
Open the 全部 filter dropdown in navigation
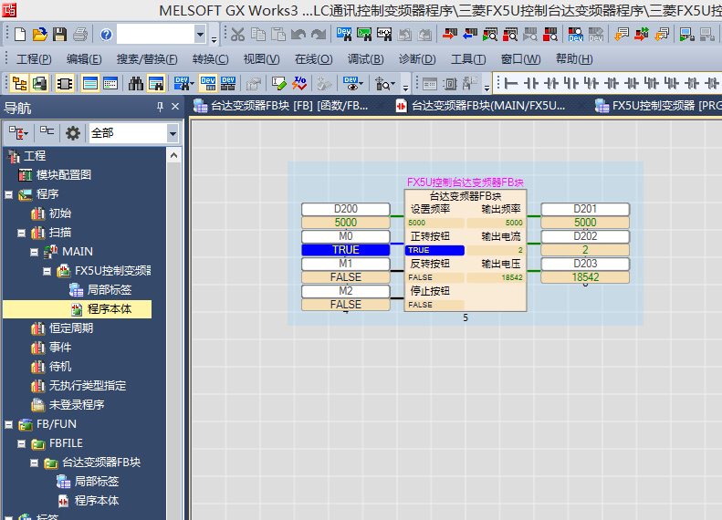click(x=173, y=134)
